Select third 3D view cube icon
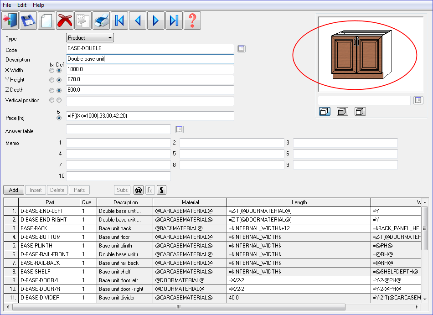 (360, 112)
